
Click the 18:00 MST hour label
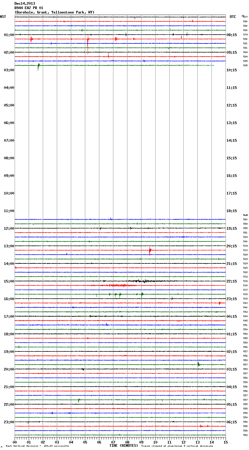point(9,334)
